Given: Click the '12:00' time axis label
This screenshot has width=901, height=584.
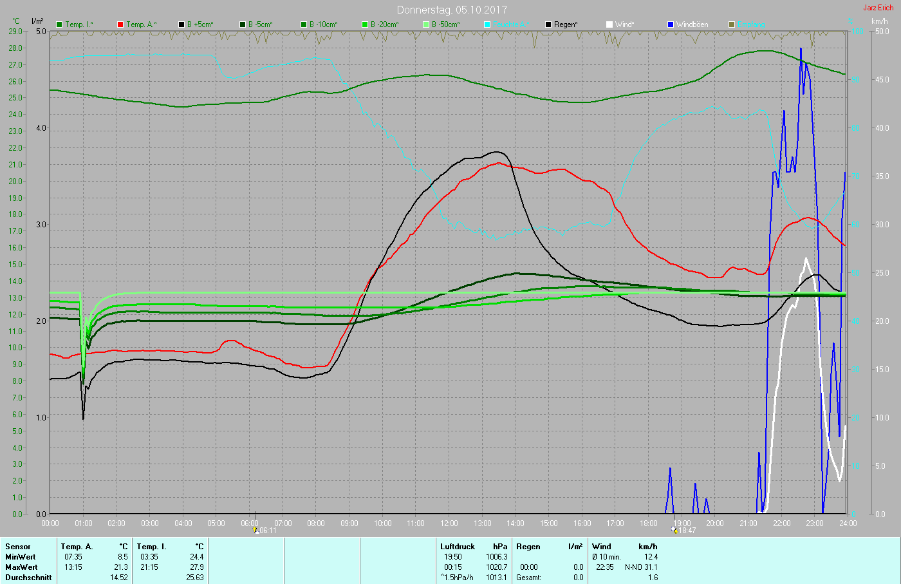Looking at the screenshot, I should click(449, 523).
